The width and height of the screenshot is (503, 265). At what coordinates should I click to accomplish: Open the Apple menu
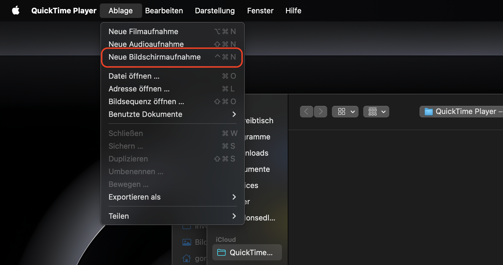tap(16, 11)
